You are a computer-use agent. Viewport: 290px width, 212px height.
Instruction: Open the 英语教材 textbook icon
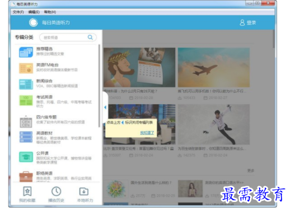click(26, 137)
